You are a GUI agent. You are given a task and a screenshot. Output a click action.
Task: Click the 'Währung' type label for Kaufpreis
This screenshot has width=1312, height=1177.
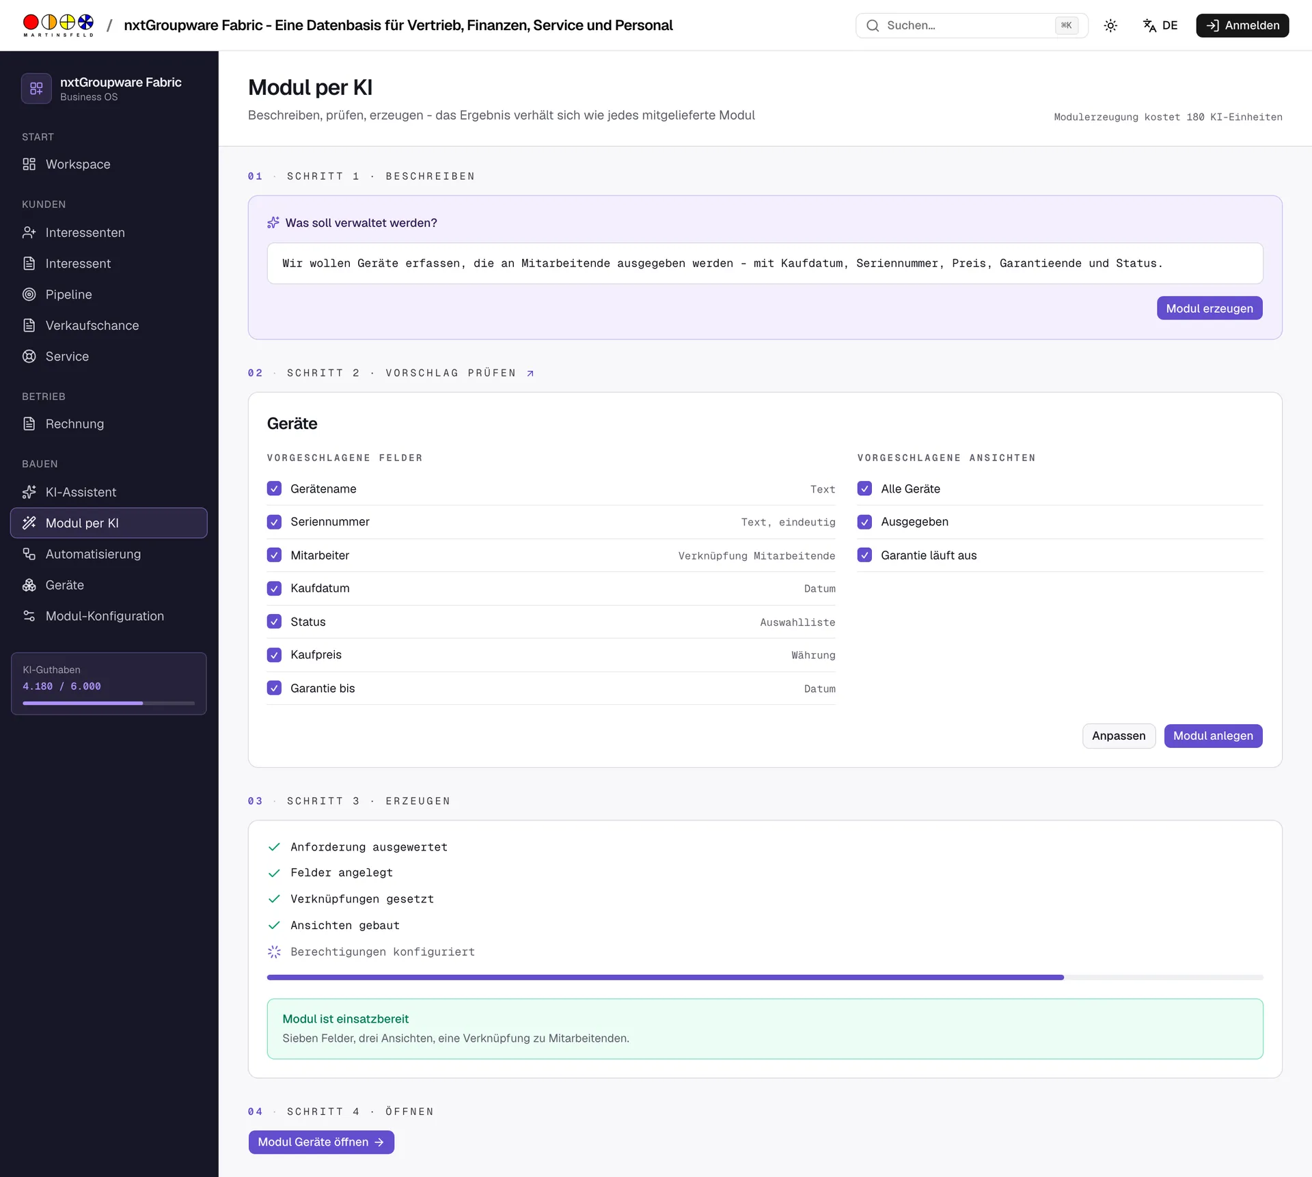tap(813, 655)
